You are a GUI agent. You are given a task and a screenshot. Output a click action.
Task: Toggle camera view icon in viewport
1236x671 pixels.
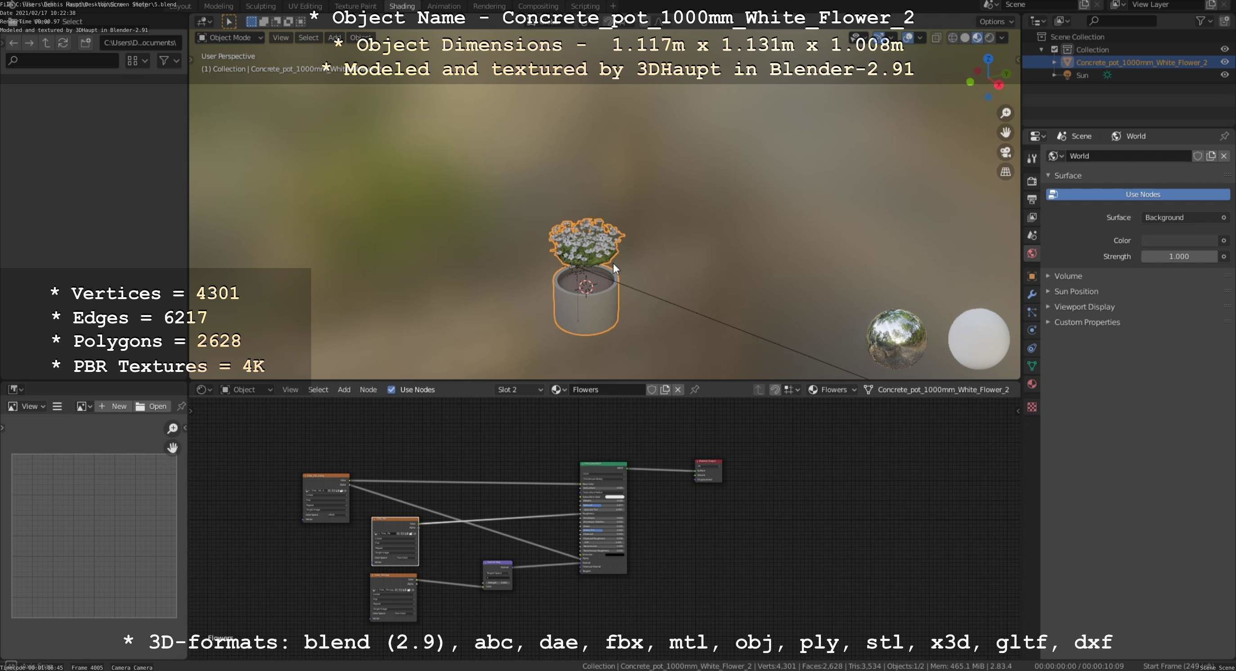pyautogui.click(x=1005, y=152)
